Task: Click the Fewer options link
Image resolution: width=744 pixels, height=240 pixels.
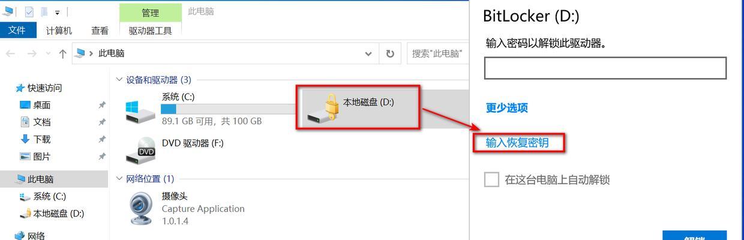Action: (x=506, y=108)
